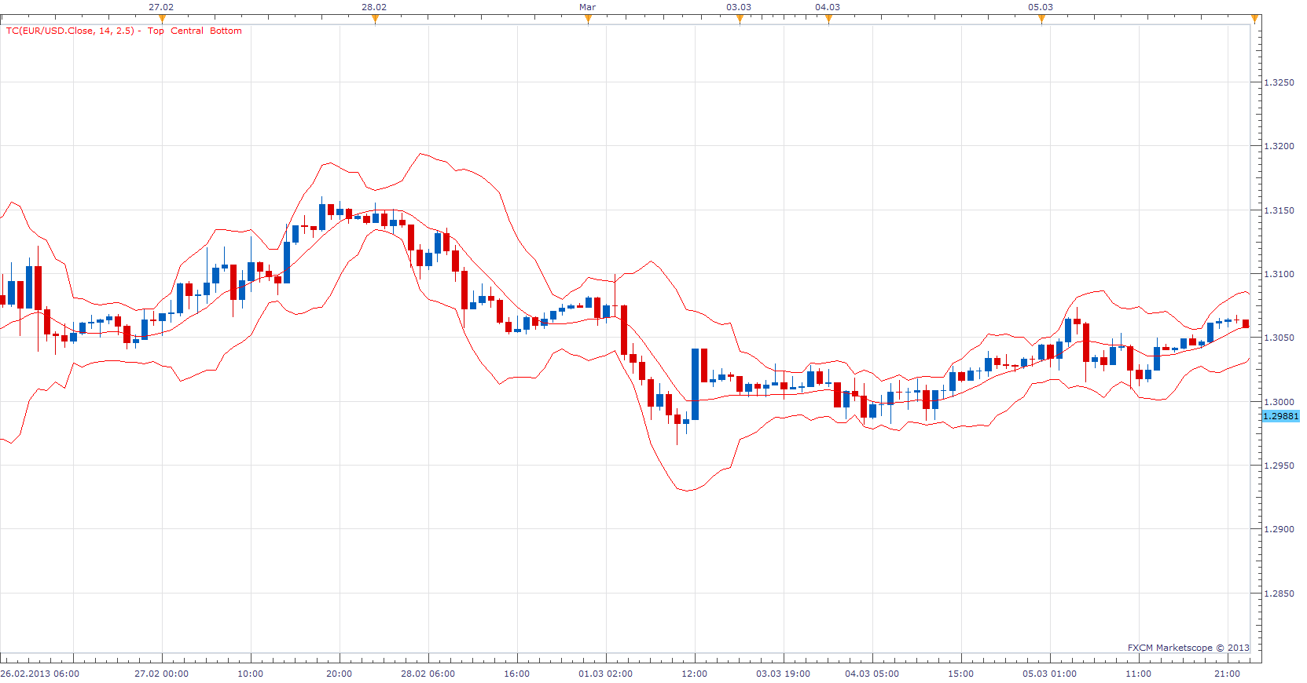The height and width of the screenshot is (683, 1307).
Task: Click the 05.03 day marker triangle
Action: coord(1041,19)
